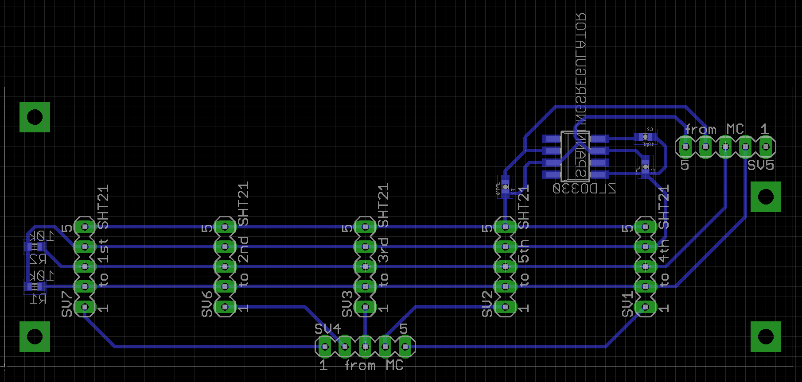Click the mounting hole pad below header SV5
The image size is (802, 382).
click(x=766, y=197)
